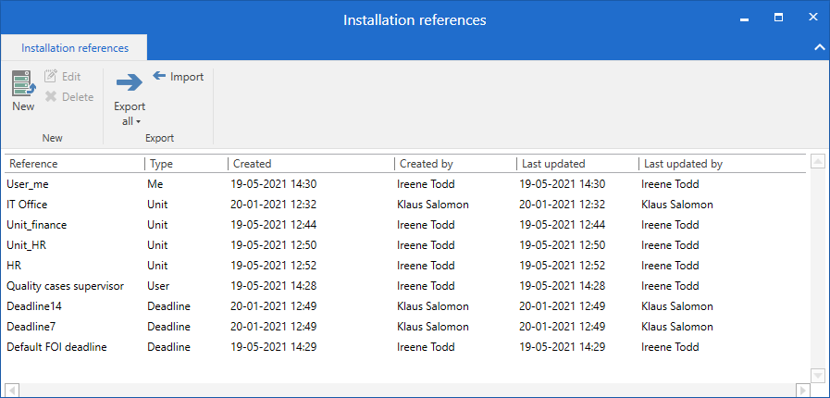Click the Delete X icon

click(x=52, y=97)
